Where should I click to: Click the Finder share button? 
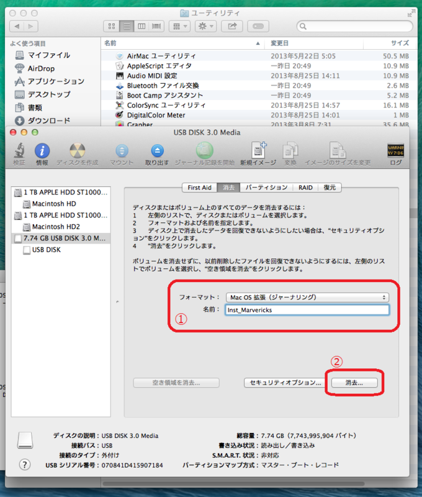[x=232, y=26]
